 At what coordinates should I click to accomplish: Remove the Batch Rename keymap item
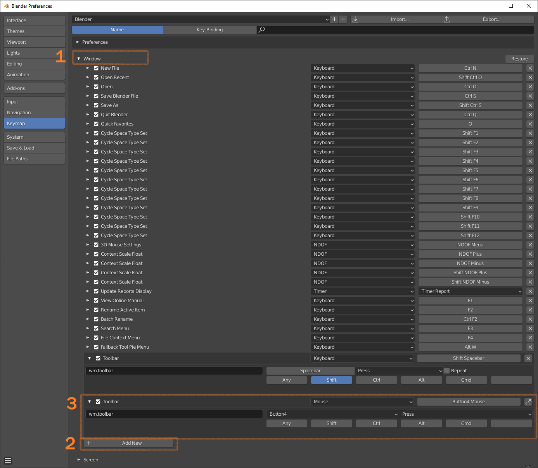coord(530,319)
